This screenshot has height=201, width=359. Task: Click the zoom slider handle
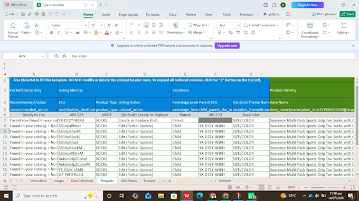point(325,187)
